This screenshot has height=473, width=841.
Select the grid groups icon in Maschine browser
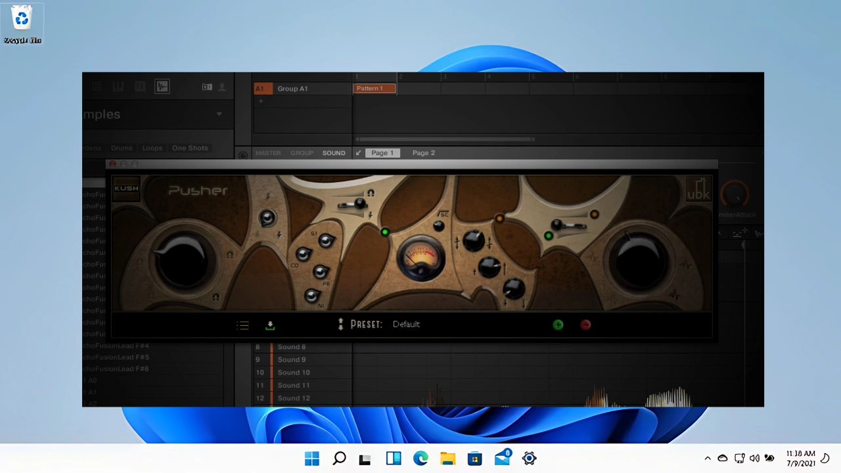click(x=97, y=87)
